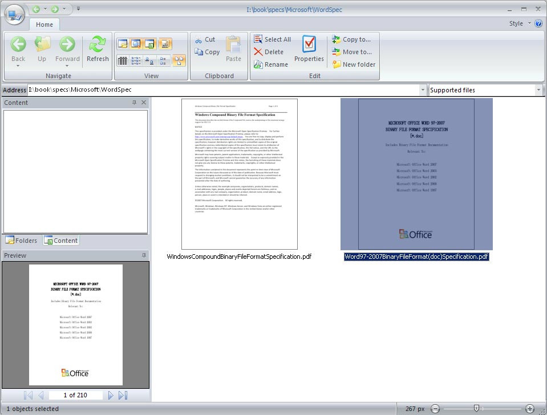Screen dimensions: 547x415
Task: Switch to the Folders tab
Action: coord(21,241)
